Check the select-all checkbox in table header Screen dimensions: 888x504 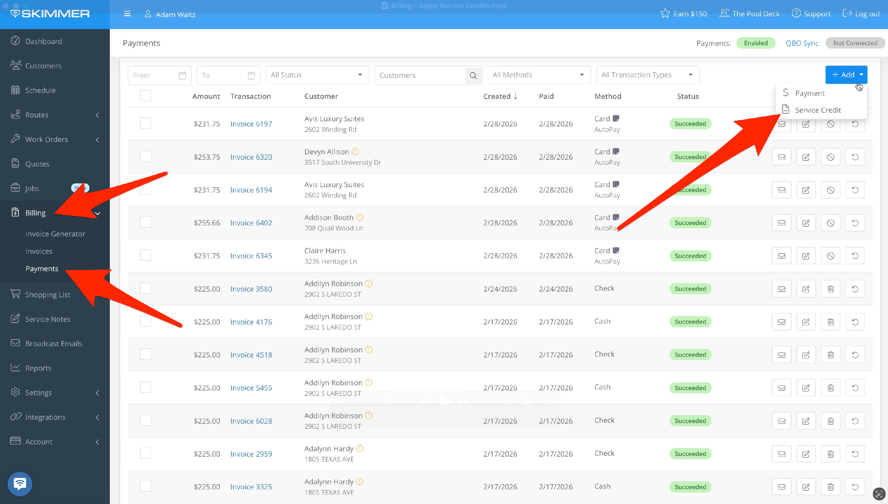pos(145,96)
